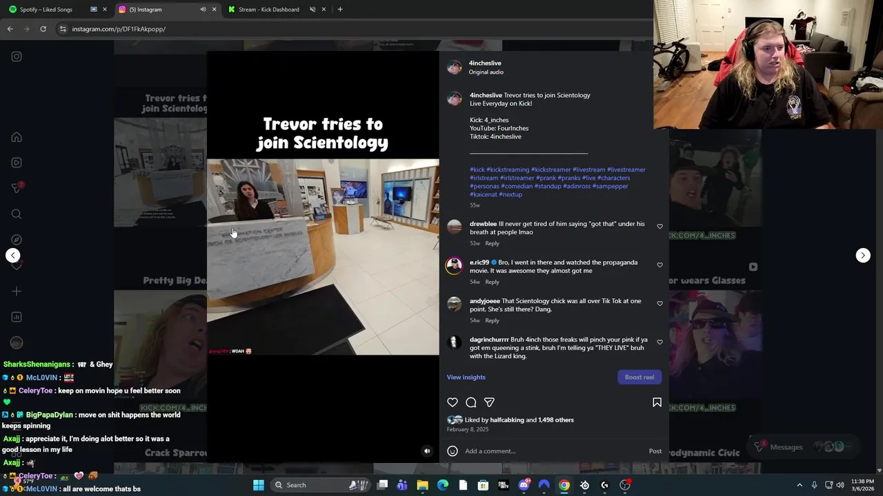Go to Instagram Home in the sidebar
883x496 pixels.
pos(17,137)
